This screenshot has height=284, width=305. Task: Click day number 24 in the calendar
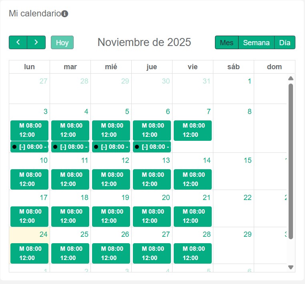click(x=43, y=234)
